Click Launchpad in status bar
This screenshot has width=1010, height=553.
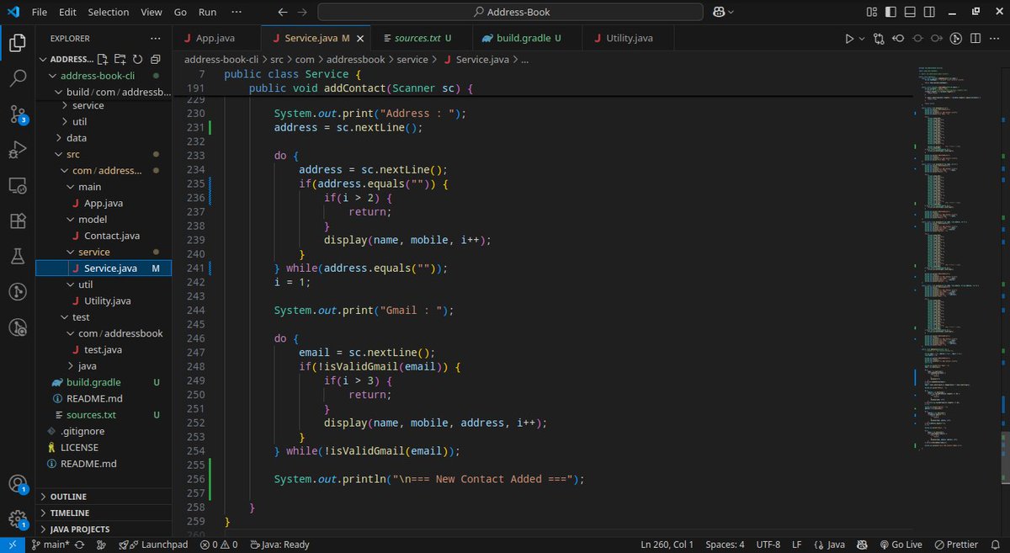(x=152, y=545)
